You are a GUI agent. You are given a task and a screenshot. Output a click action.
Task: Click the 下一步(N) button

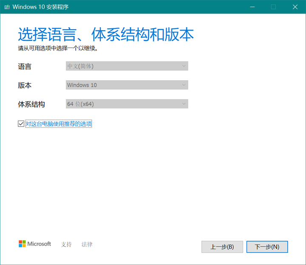pos(267,247)
